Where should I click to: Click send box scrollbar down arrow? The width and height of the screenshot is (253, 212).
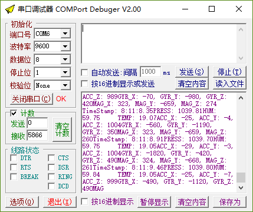241,58
